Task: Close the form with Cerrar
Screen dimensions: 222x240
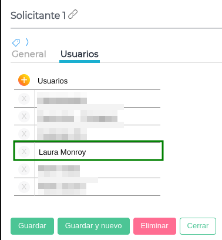Action: coord(198,226)
